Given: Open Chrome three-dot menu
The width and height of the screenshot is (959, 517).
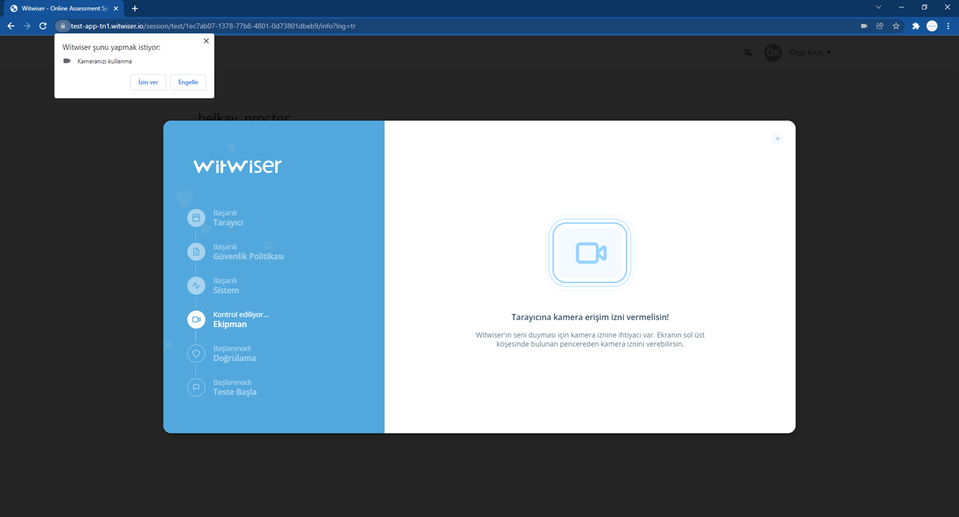Looking at the screenshot, I should 948,26.
